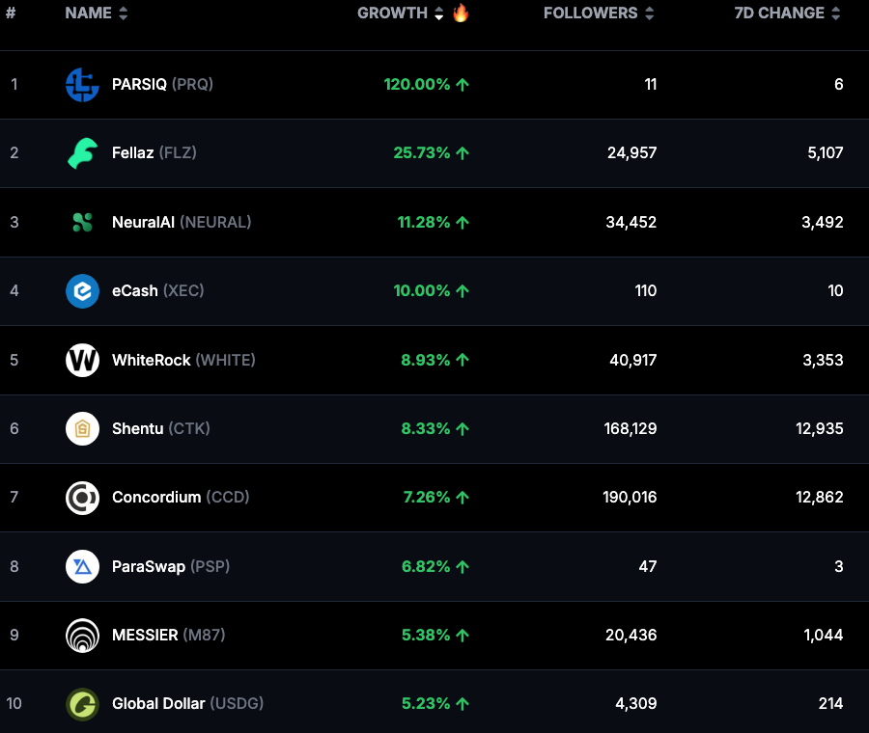
Task: Click Fellaz followers count 24,957
Action: pos(631,152)
